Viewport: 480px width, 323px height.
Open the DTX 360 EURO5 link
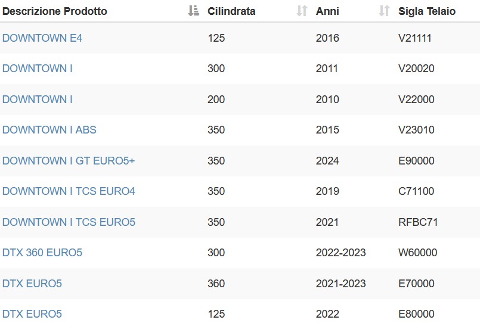[x=42, y=253]
